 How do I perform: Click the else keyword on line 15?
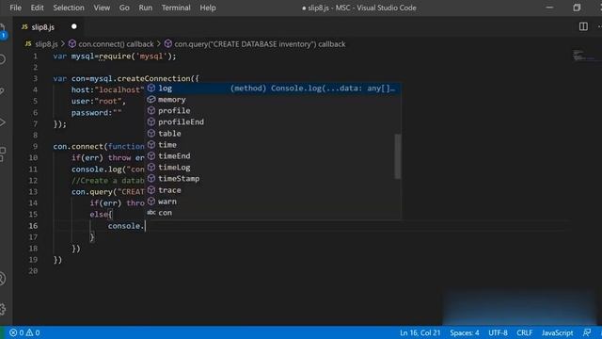[99, 215]
